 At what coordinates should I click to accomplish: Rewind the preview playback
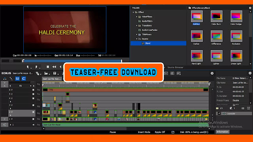[54, 67]
